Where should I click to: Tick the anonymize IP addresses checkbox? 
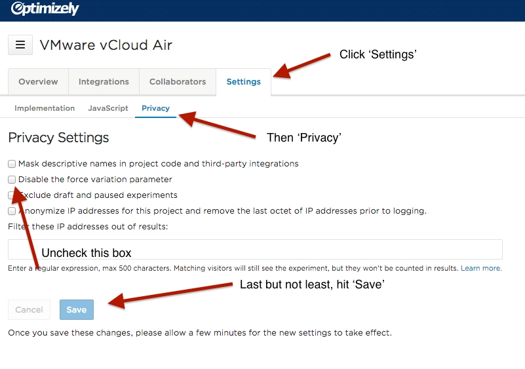click(12, 211)
